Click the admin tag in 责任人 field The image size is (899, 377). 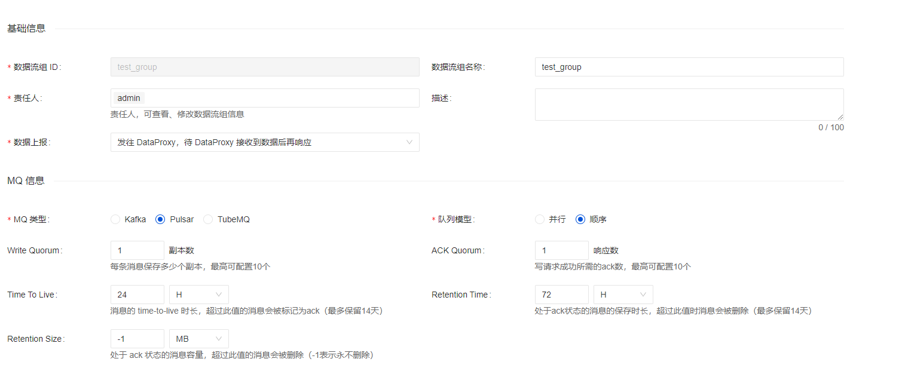pyautogui.click(x=129, y=98)
